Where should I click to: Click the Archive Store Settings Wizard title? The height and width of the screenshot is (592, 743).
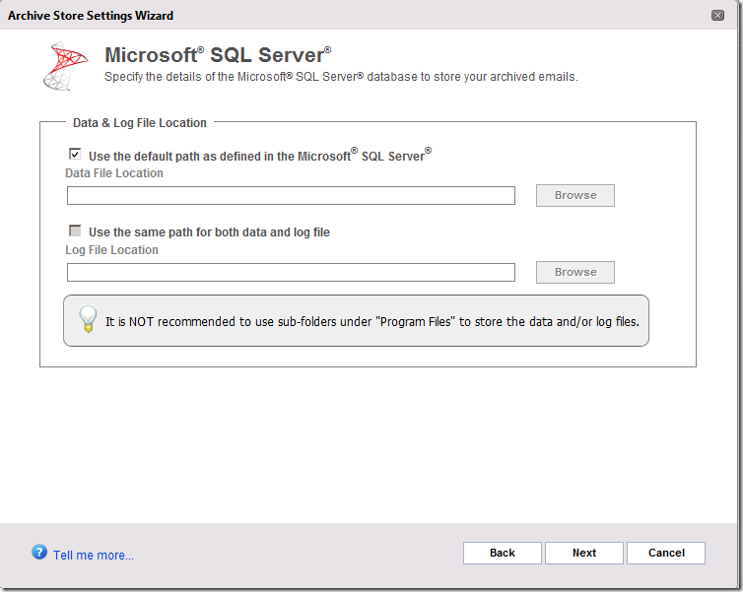[91, 16]
